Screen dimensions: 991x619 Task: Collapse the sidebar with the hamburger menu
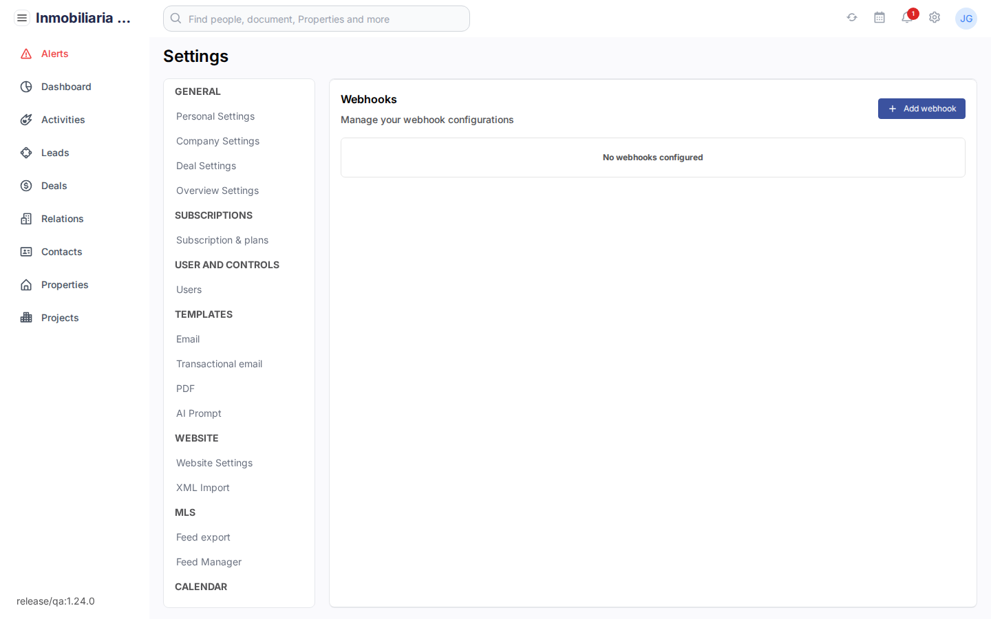pyautogui.click(x=22, y=18)
